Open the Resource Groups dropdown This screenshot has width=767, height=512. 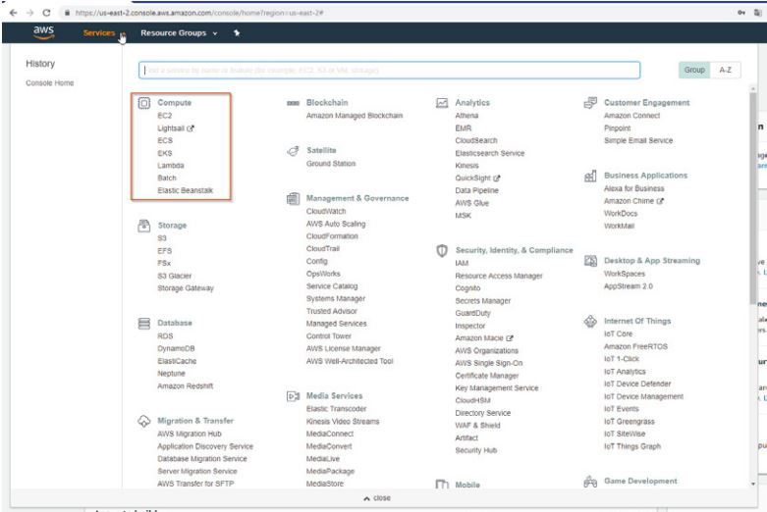pos(179,33)
